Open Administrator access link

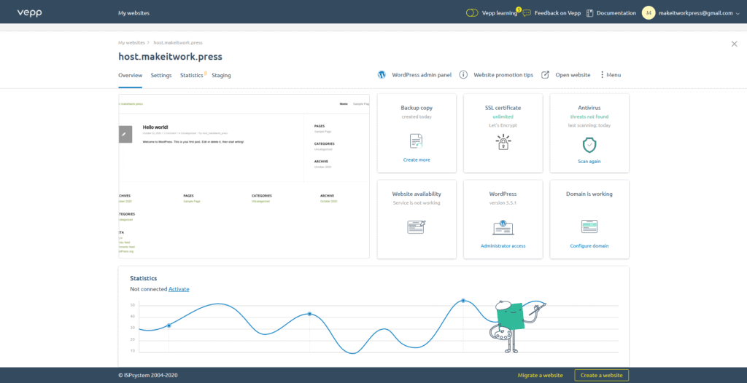[x=503, y=246]
